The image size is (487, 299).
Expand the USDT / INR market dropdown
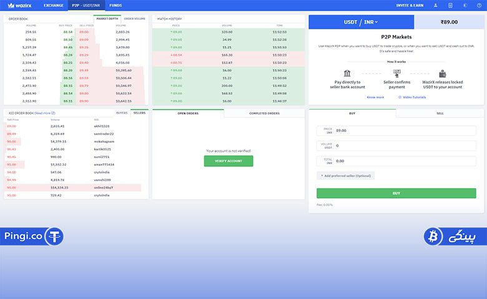pyautogui.click(x=361, y=22)
